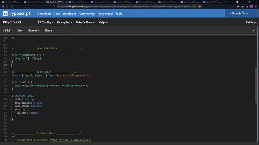Go back in the browser
Viewport: 259px width, 145px height.
3,6
